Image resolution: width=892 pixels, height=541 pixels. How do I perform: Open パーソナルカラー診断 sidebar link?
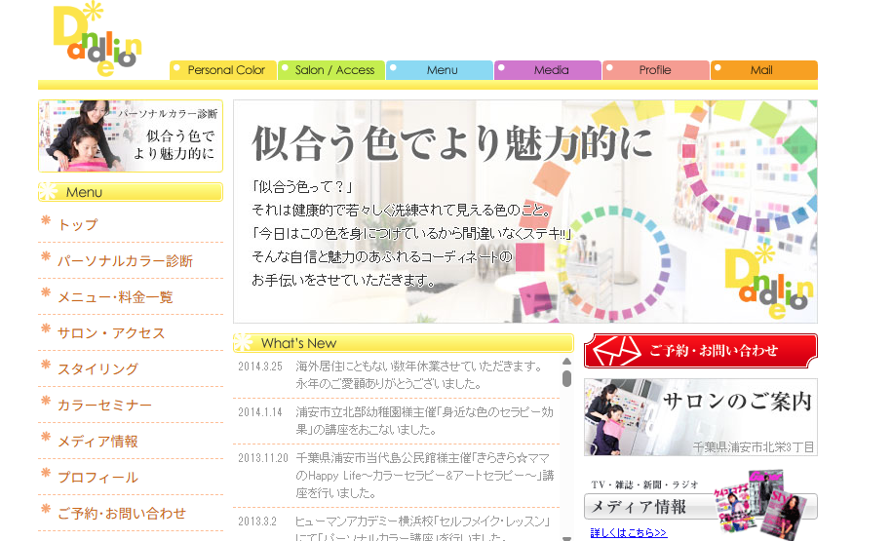coord(125,261)
